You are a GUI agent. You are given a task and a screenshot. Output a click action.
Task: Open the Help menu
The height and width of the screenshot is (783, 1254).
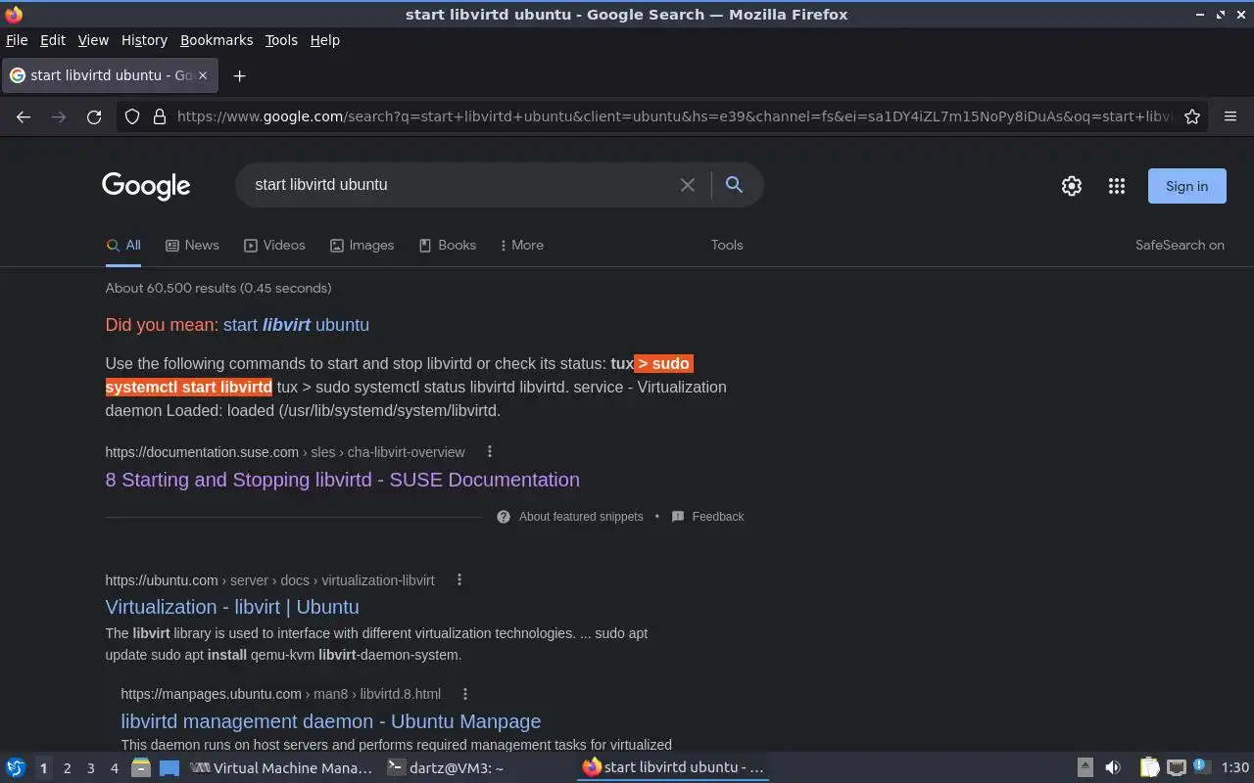324,40
